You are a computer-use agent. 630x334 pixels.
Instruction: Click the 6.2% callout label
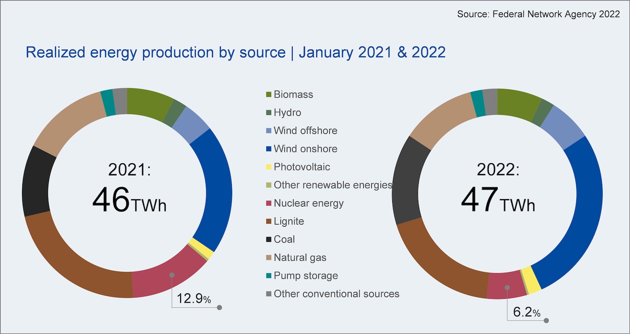coord(527,312)
